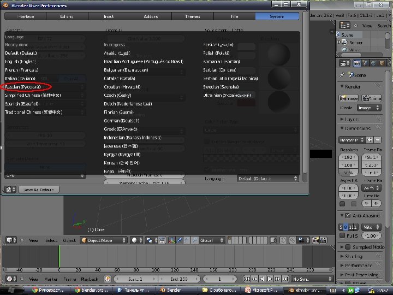This screenshot has width=393, height=295.
Task: Click lock camera to layers icon
Action: (273, 240)
